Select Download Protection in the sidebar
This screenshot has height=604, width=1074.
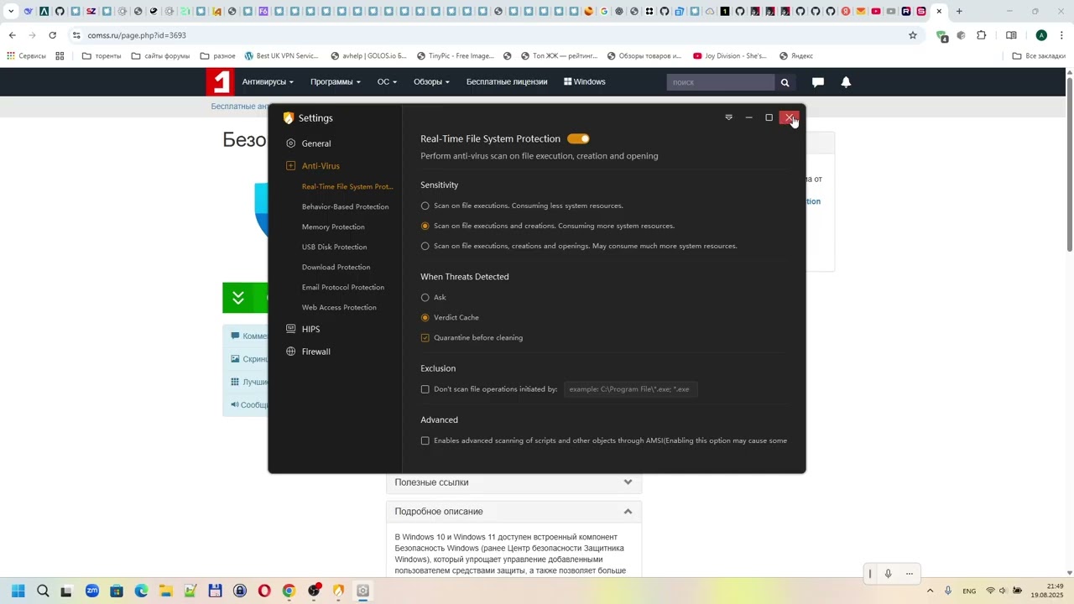pos(336,267)
